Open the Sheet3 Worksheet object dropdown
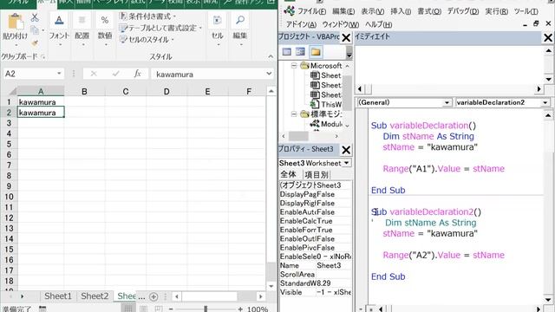 tap(347, 163)
